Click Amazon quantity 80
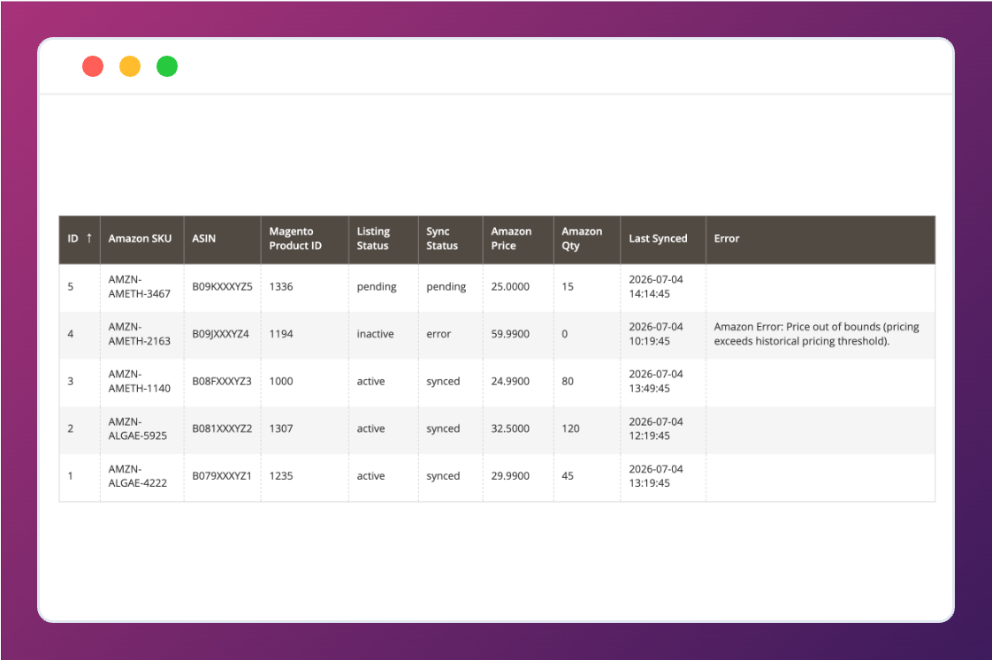Screen dimensions: 992x660 [568, 381]
